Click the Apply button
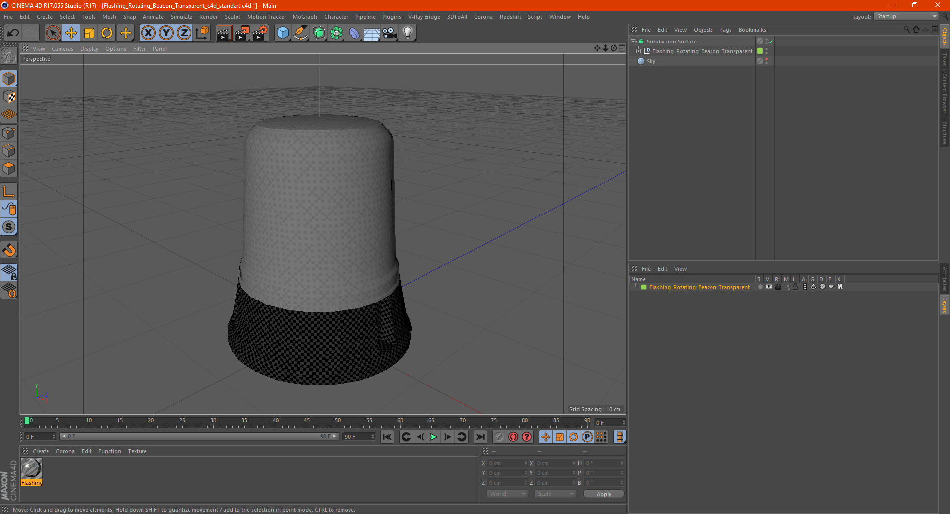Image resolution: width=950 pixels, height=514 pixels. [604, 494]
